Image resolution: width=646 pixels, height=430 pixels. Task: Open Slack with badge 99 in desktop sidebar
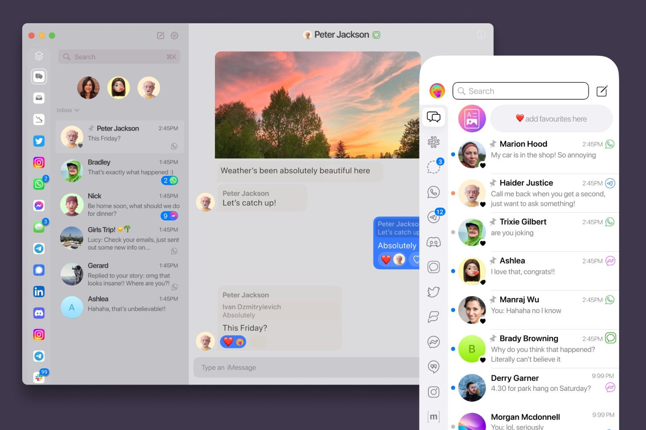click(39, 377)
